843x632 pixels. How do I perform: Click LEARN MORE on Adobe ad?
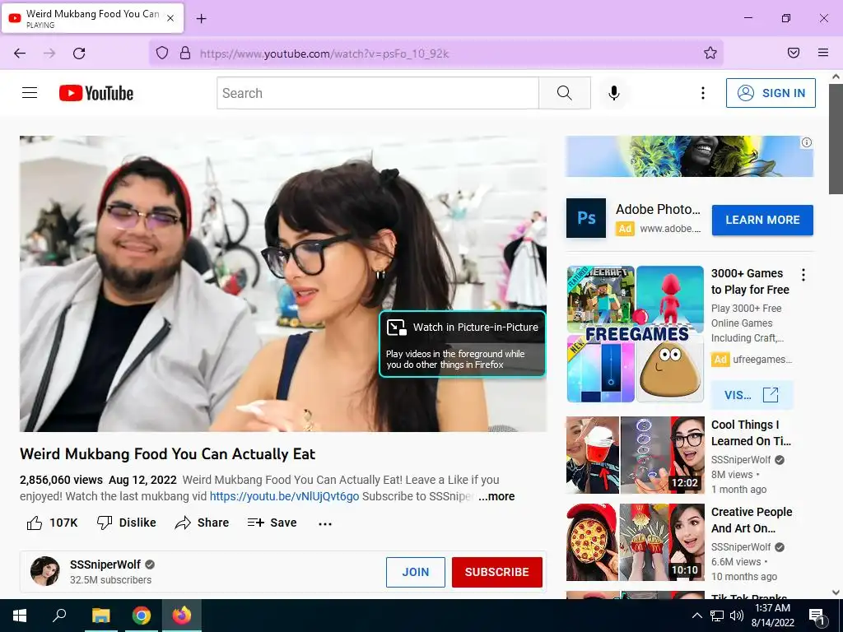tap(762, 220)
